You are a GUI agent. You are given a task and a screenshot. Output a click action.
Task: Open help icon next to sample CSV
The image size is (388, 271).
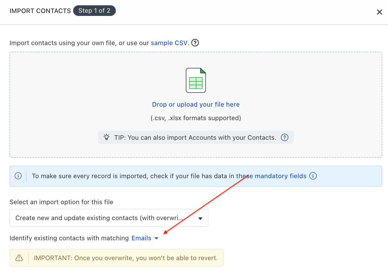(x=195, y=43)
